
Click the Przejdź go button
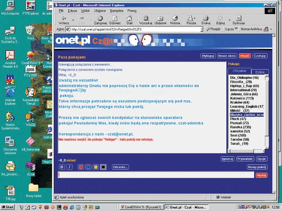click(213, 29)
